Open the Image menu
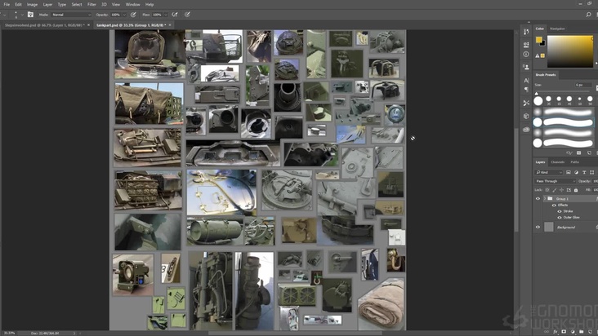Screen dimensions: 598x336 32,5
